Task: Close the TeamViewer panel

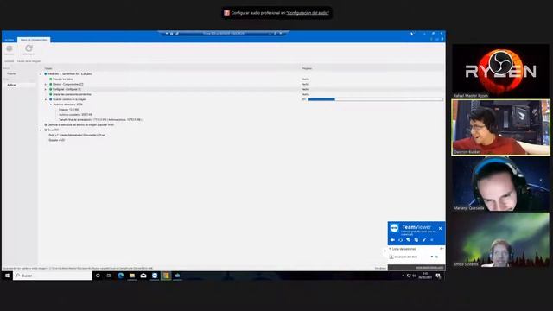Action: tap(440, 228)
